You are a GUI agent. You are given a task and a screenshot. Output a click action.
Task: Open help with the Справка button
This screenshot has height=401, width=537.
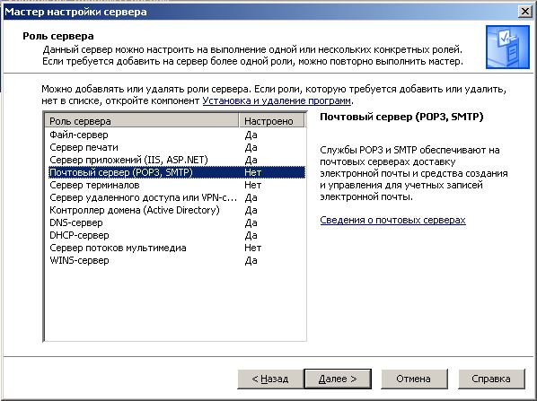(491, 379)
